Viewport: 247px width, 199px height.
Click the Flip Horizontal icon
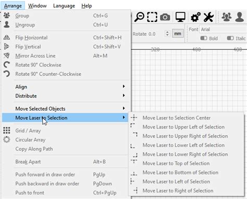[x=7, y=37]
